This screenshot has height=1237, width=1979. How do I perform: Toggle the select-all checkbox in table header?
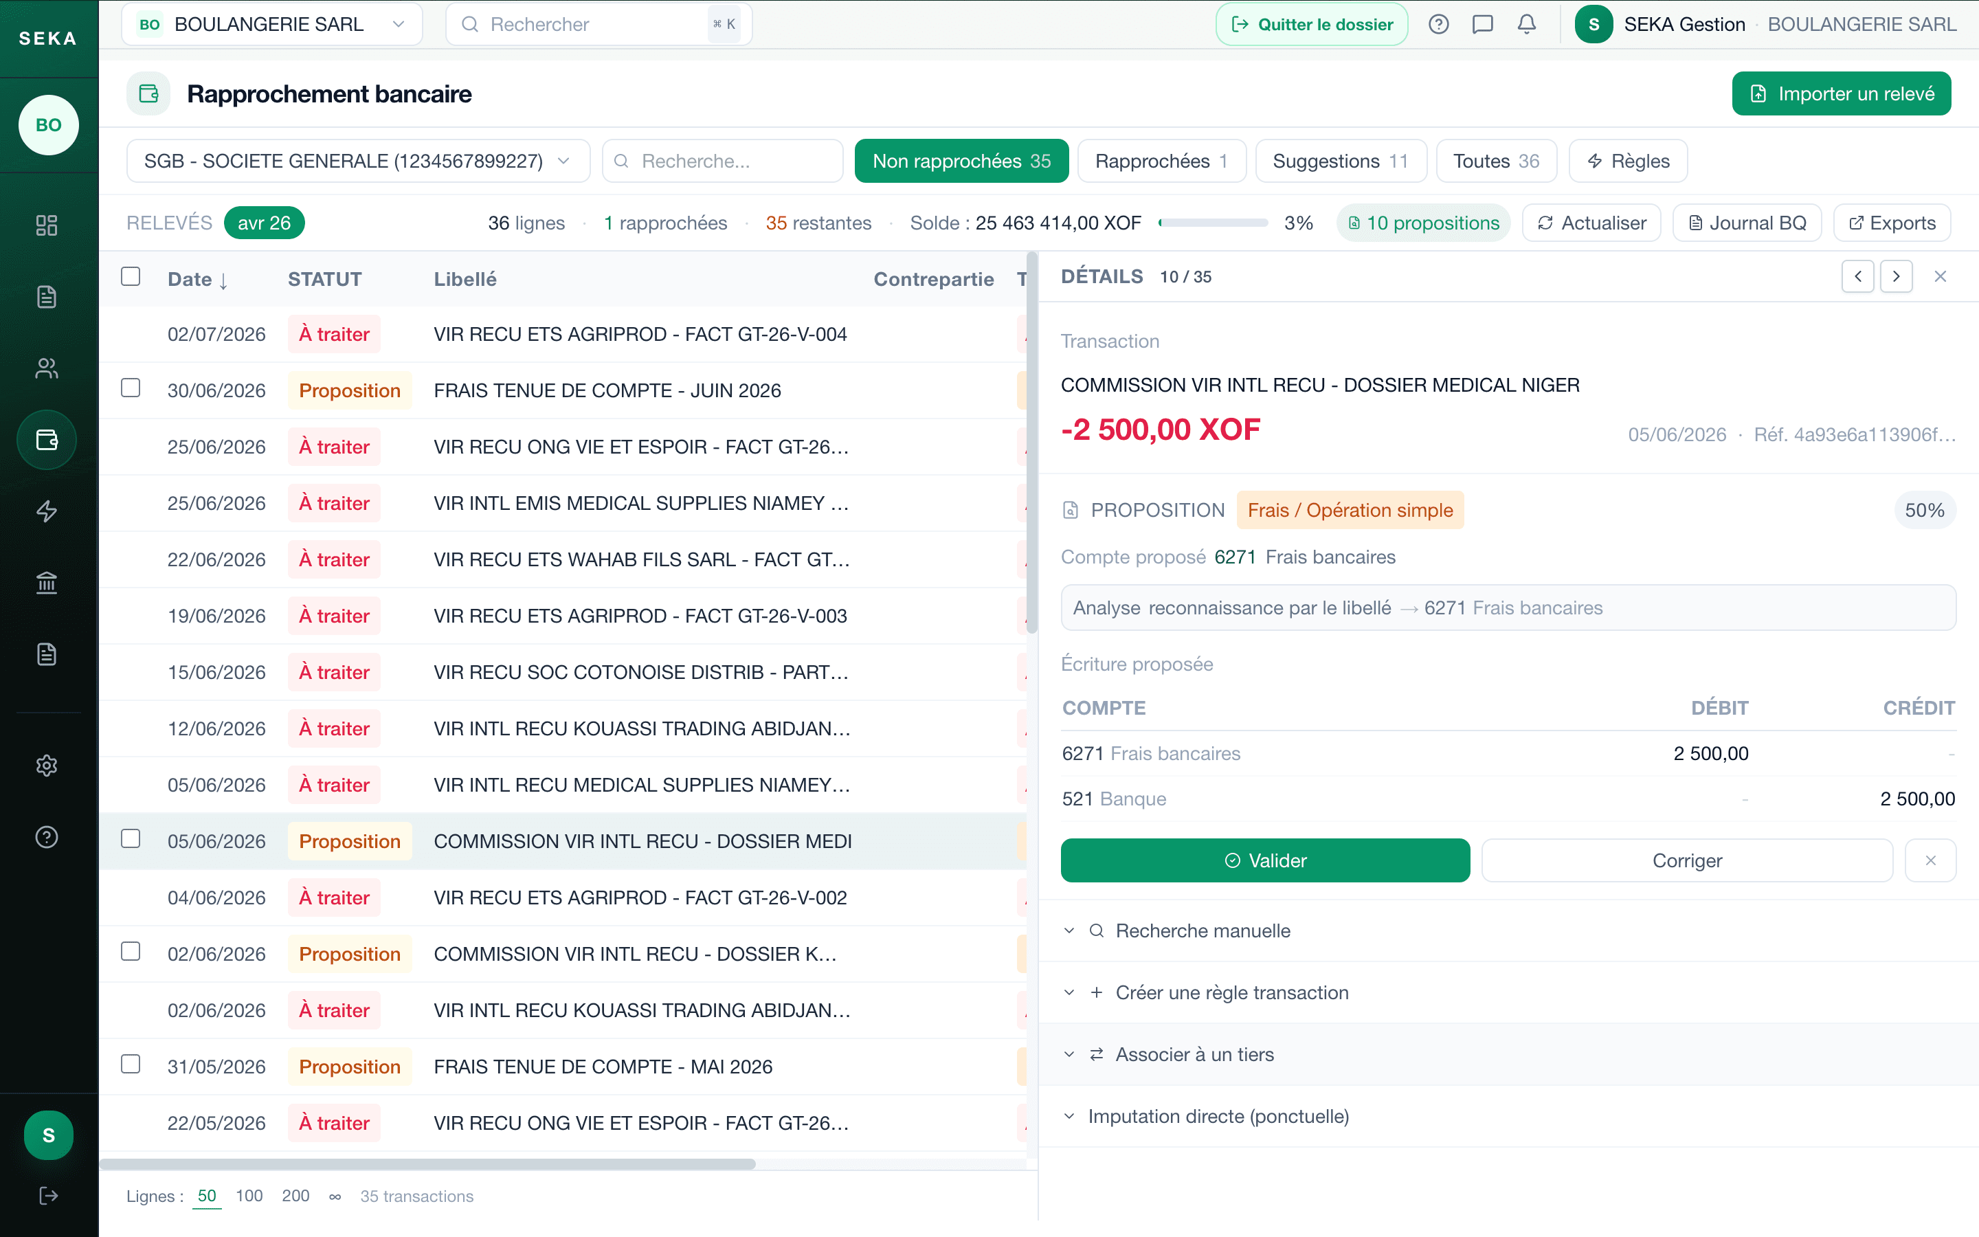[x=131, y=276]
